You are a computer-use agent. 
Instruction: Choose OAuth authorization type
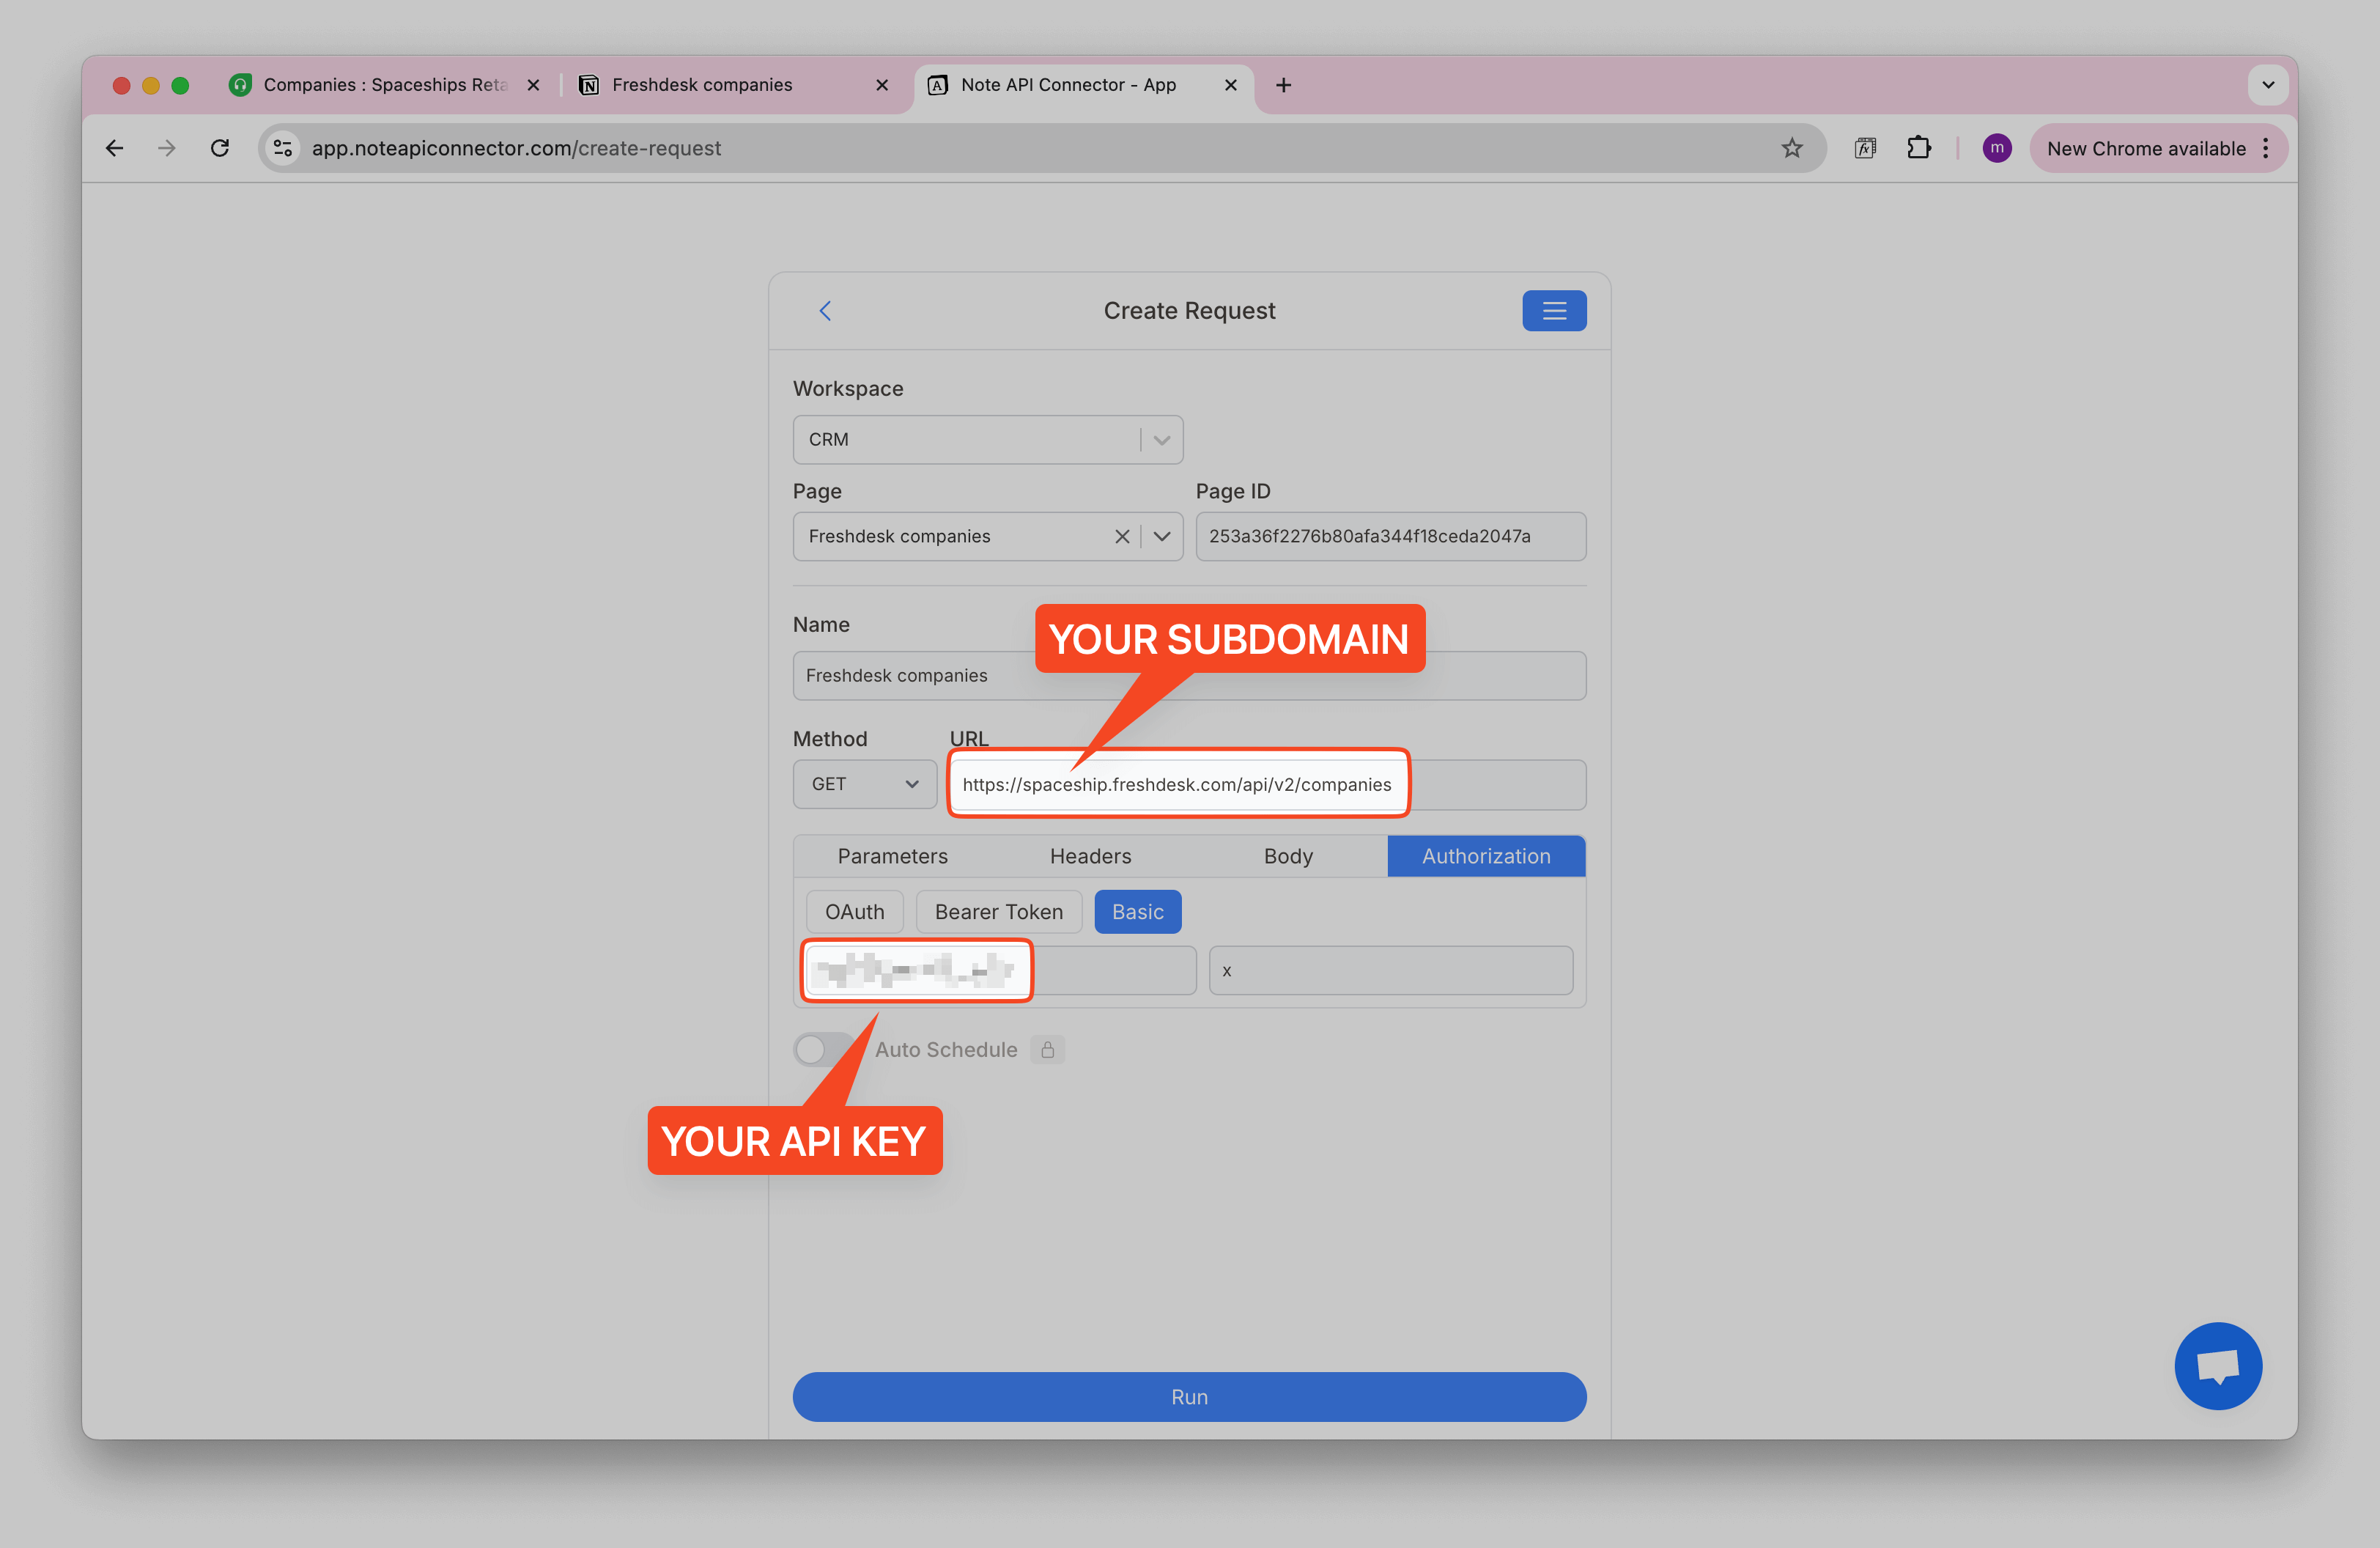854,913
